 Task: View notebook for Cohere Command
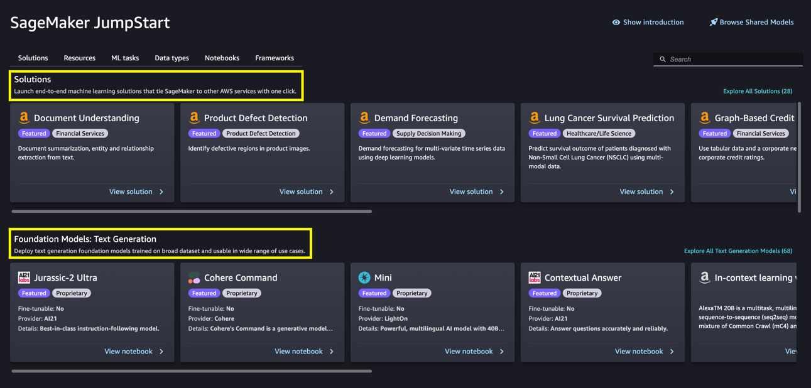[x=304, y=352]
